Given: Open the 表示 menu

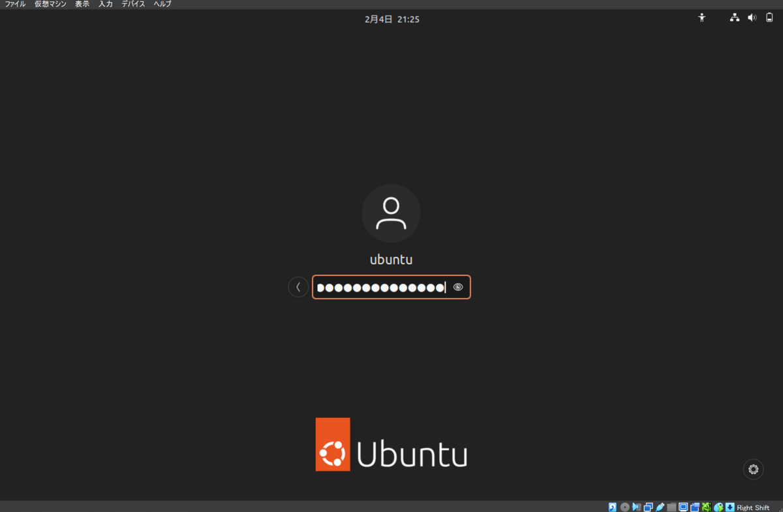Looking at the screenshot, I should pyautogui.click(x=82, y=4).
